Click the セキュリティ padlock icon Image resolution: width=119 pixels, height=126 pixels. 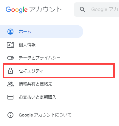[x=10, y=71]
